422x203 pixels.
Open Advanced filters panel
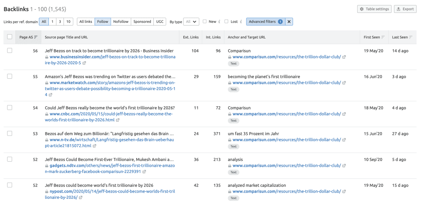pos(266,22)
